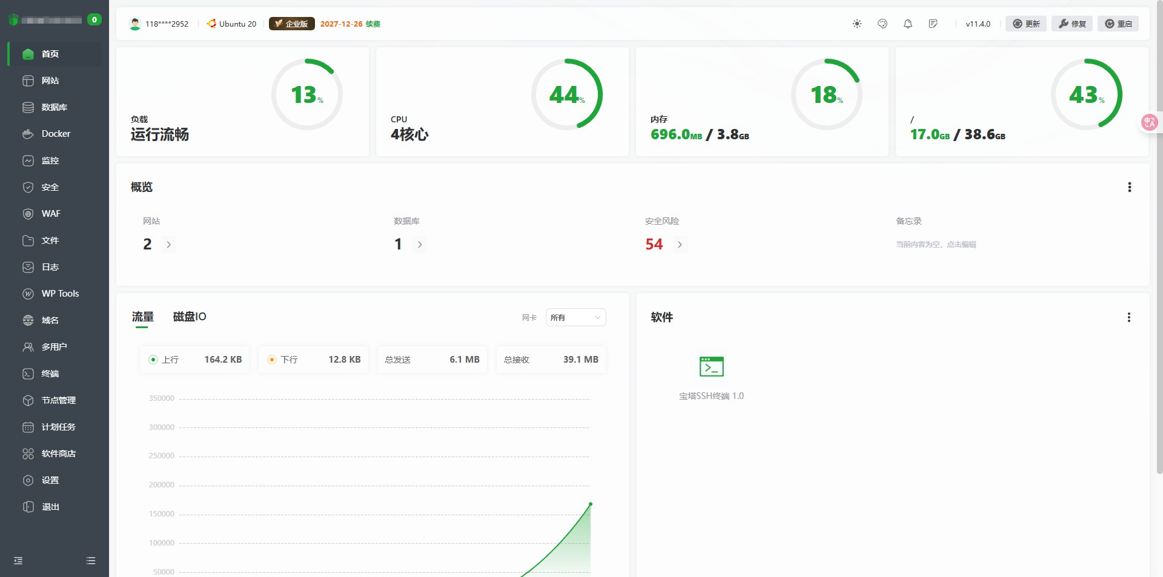
Task: Click the 续费 renewal link
Action: coord(371,24)
